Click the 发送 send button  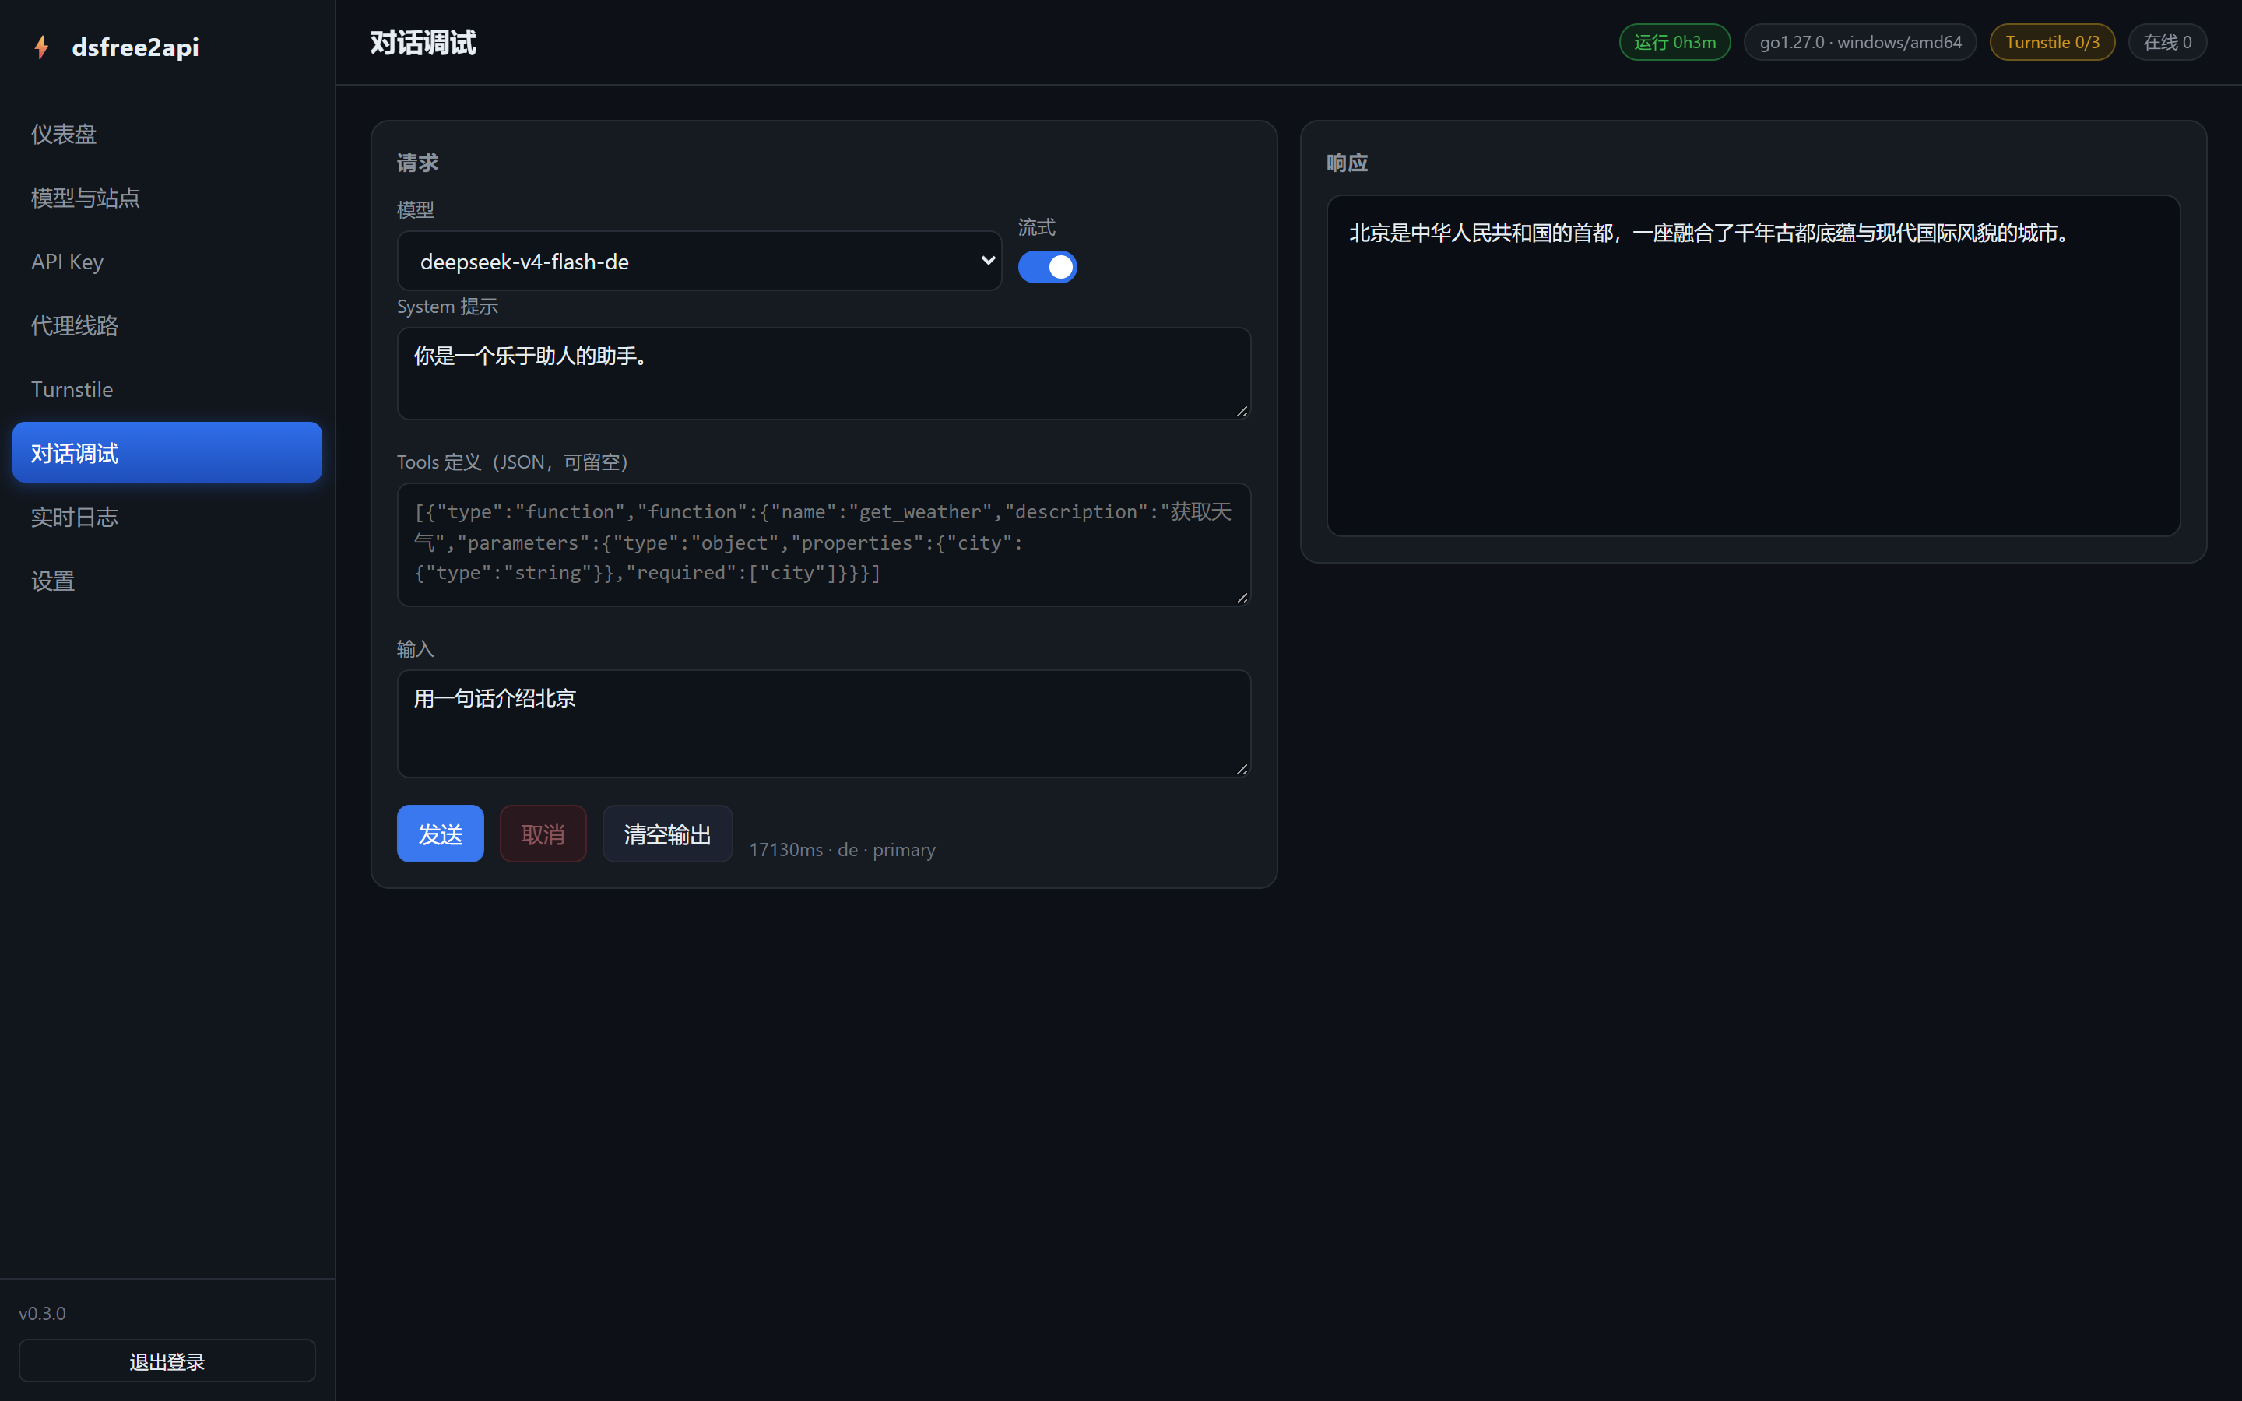(440, 834)
